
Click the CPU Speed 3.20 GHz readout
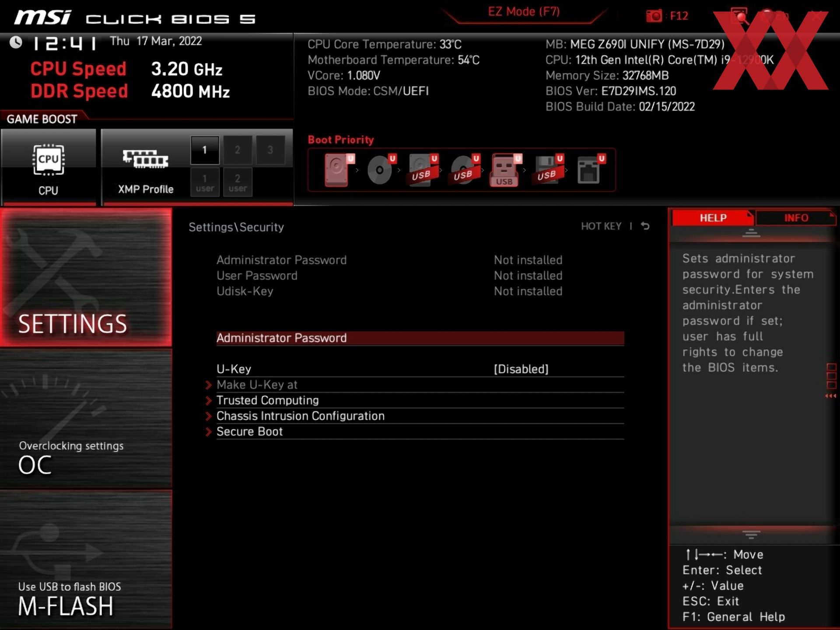click(126, 69)
